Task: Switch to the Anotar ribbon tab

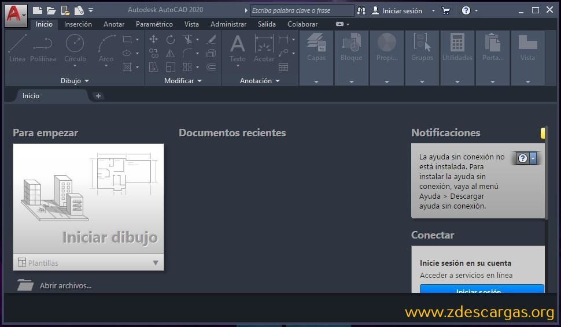Action: tap(114, 24)
